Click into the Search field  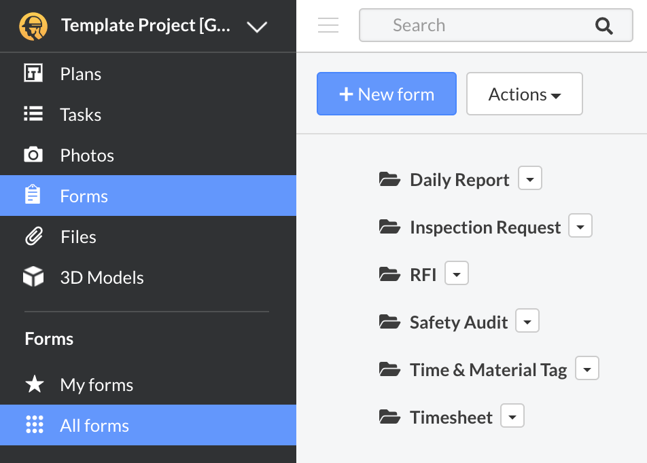(x=476, y=26)
